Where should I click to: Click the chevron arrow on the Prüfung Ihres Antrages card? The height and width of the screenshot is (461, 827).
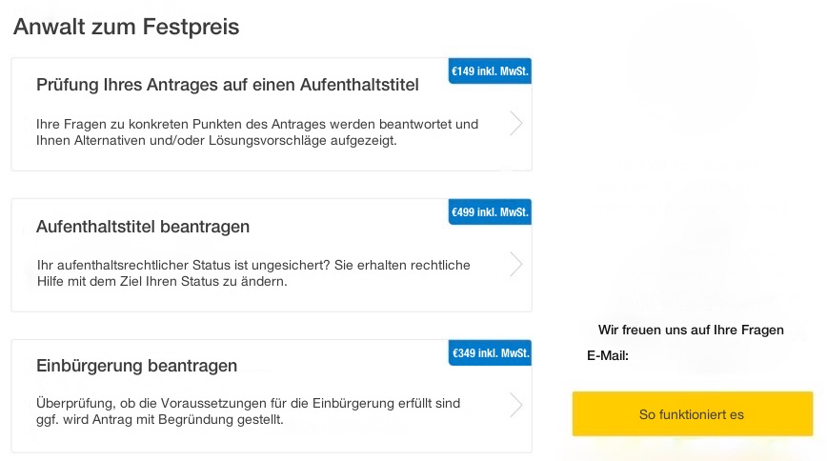pos(515,124)
